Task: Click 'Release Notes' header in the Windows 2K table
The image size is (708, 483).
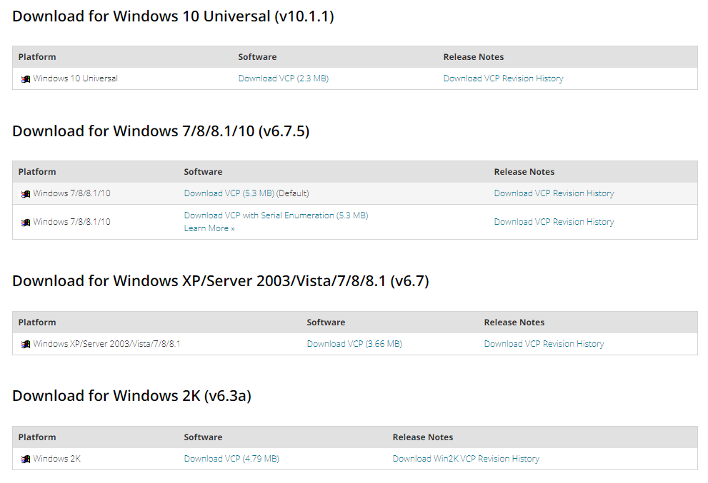Action: click(423, 437)
